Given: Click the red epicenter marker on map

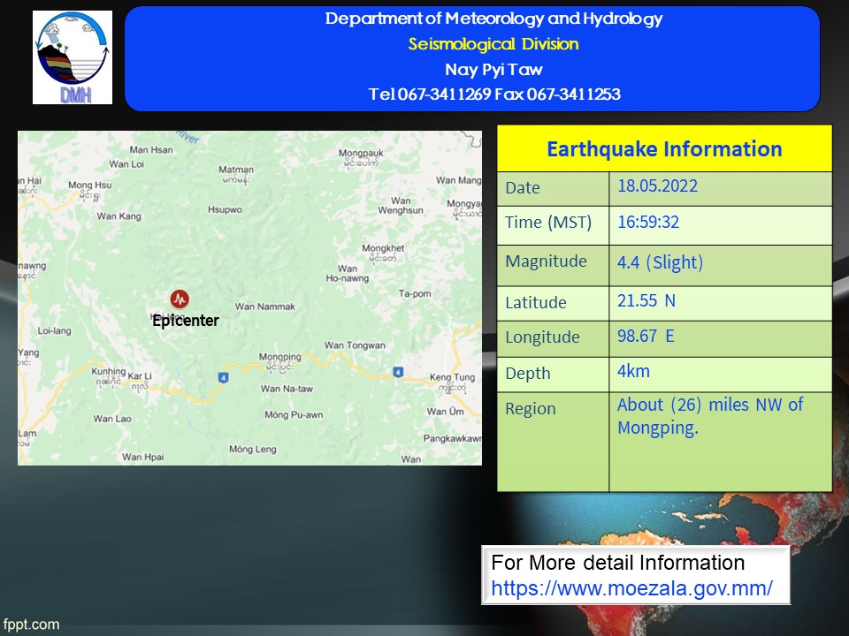Looking at the screenshot, I should 180,299.
